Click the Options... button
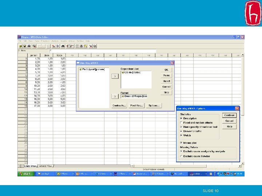 pyautogui.click(x=154, y=106)
